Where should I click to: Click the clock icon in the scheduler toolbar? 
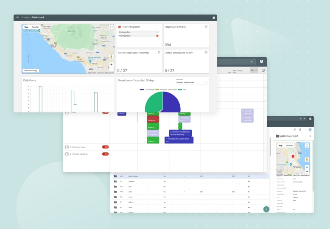coord(263,70)
